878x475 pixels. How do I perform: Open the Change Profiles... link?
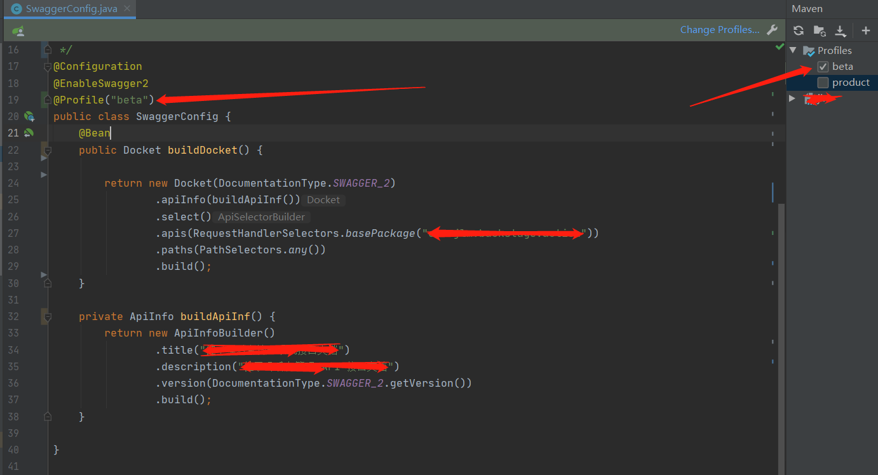coord(720,29)
